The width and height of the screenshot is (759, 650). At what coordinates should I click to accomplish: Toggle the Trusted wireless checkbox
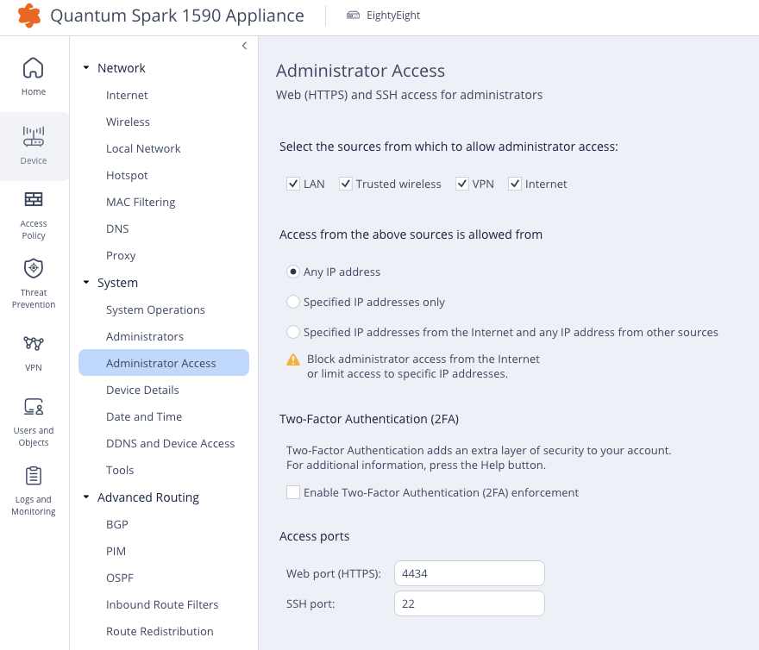click(x=346, y=184)
